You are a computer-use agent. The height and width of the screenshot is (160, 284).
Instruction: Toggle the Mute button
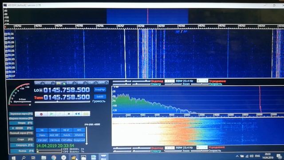point(42,135)
